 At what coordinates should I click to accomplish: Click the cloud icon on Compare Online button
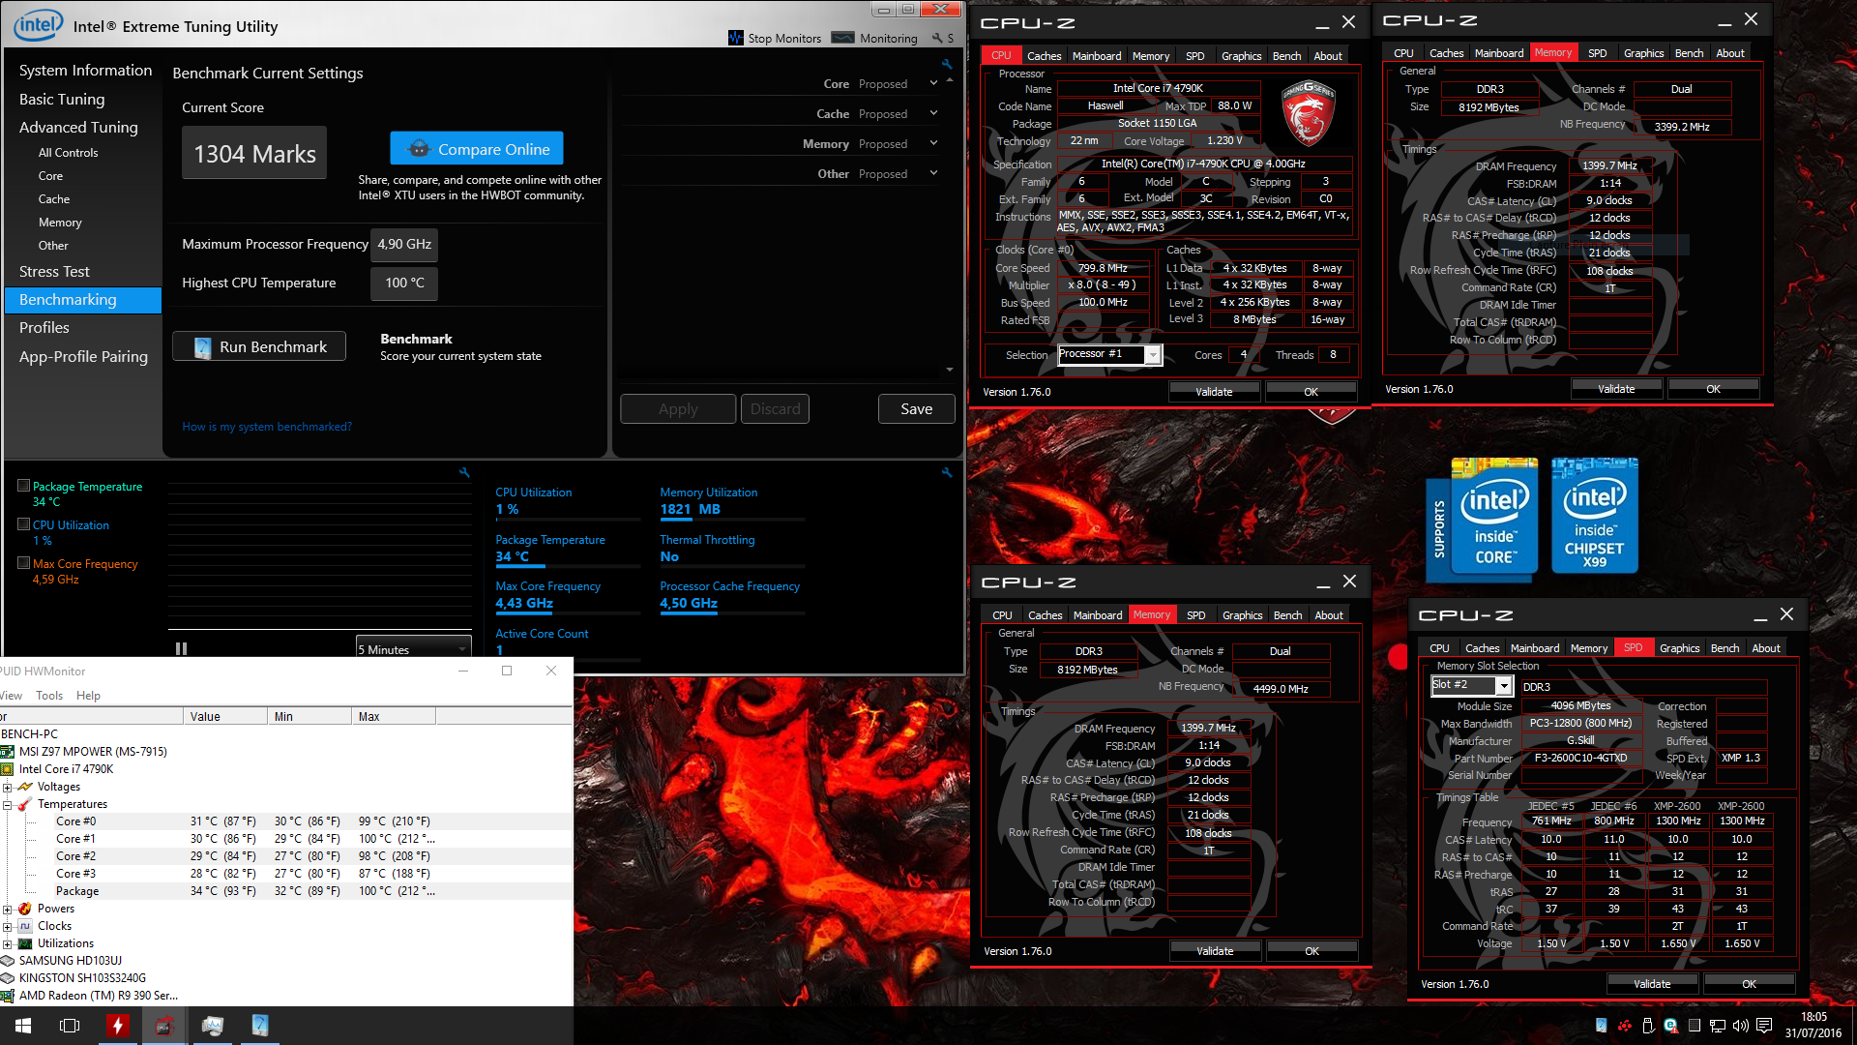click(x=419, y=149)
